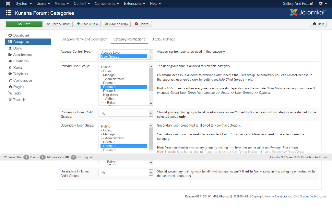Click Access Control Type list scroll down arrow
332x211 pixels.
(151, 57)
